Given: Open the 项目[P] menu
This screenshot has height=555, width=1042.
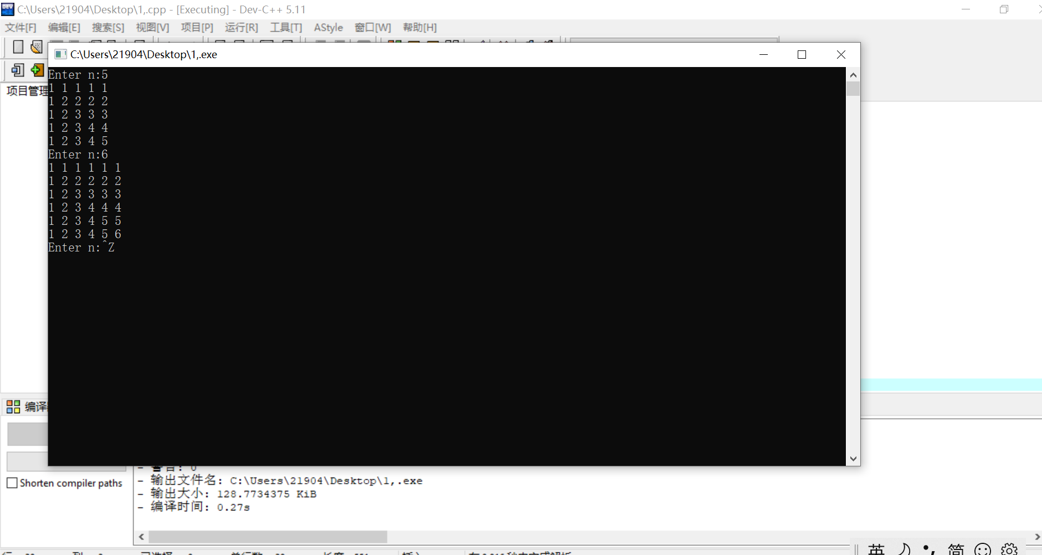Looking at the screenshot, I should tap(197, 28).
